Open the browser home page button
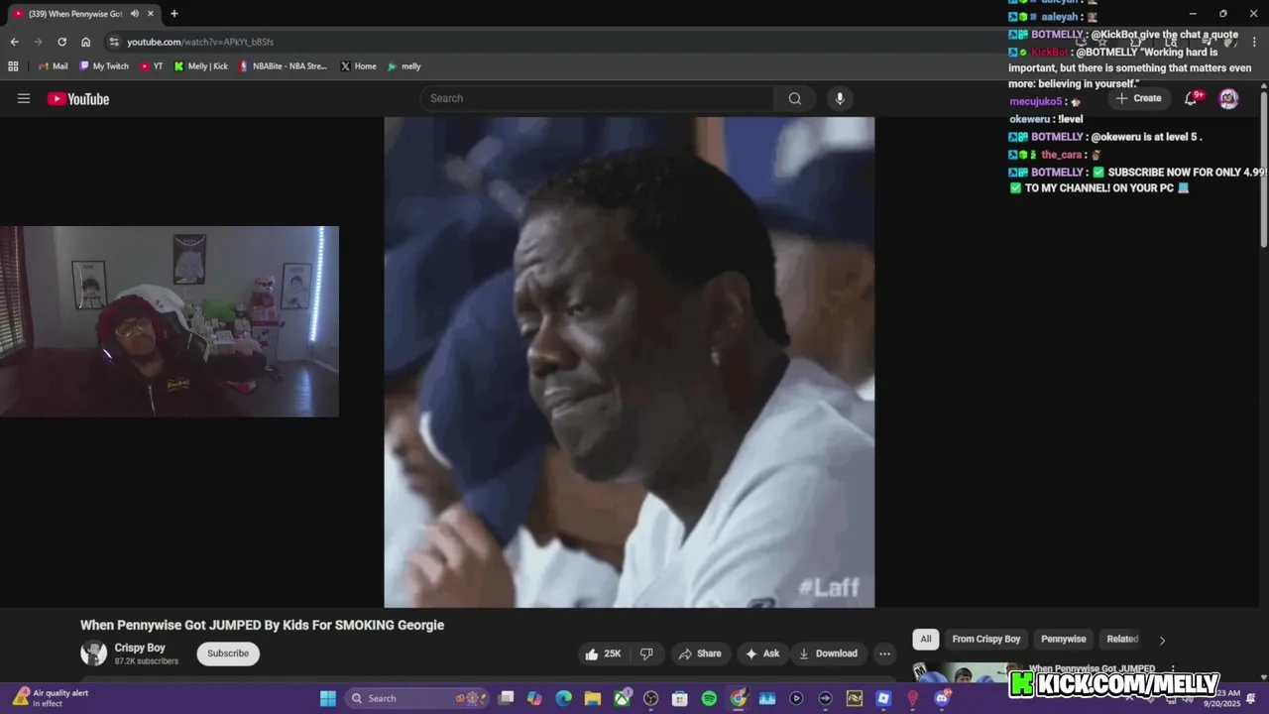Viewport: 1269px width, 714px height. point(86,42)
